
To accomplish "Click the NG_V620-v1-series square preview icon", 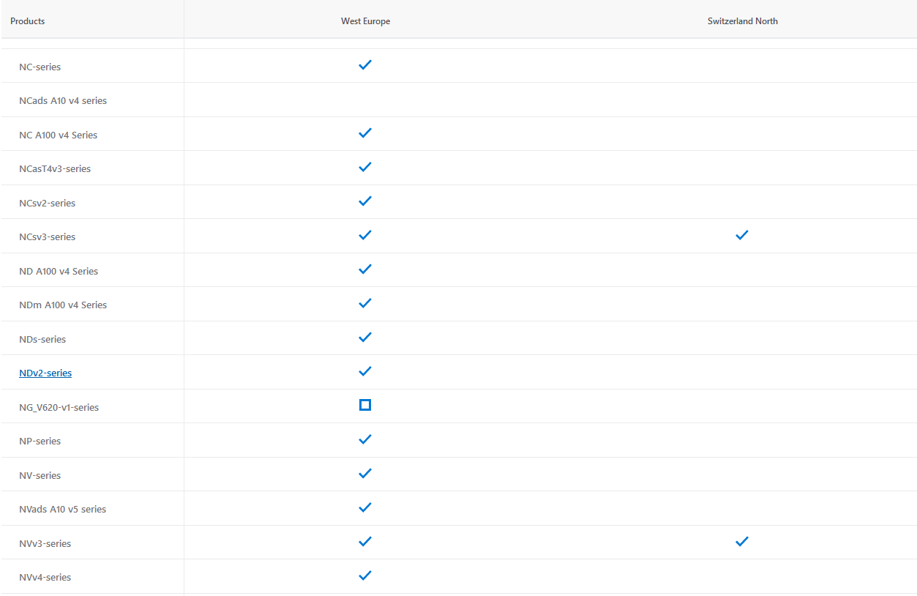I will click(365, 405).
